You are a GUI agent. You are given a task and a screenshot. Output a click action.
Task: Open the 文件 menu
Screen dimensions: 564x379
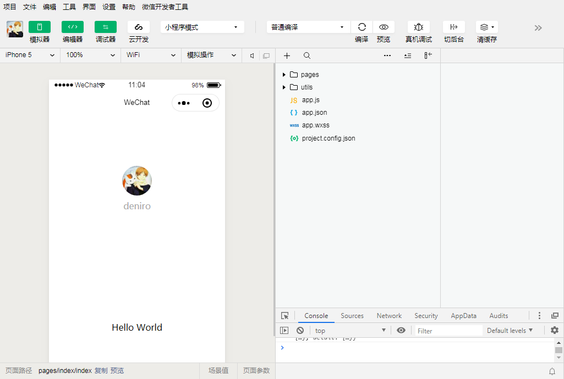[x=30, y=7]
